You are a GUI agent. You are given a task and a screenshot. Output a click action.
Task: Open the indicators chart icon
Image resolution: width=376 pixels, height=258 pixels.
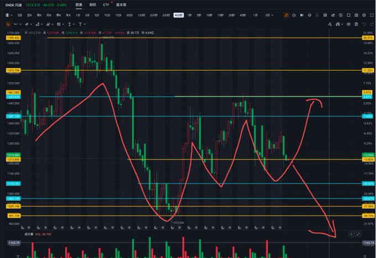(x=333, y=15)
